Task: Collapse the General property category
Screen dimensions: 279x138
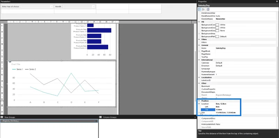Action: coord(199,45)
